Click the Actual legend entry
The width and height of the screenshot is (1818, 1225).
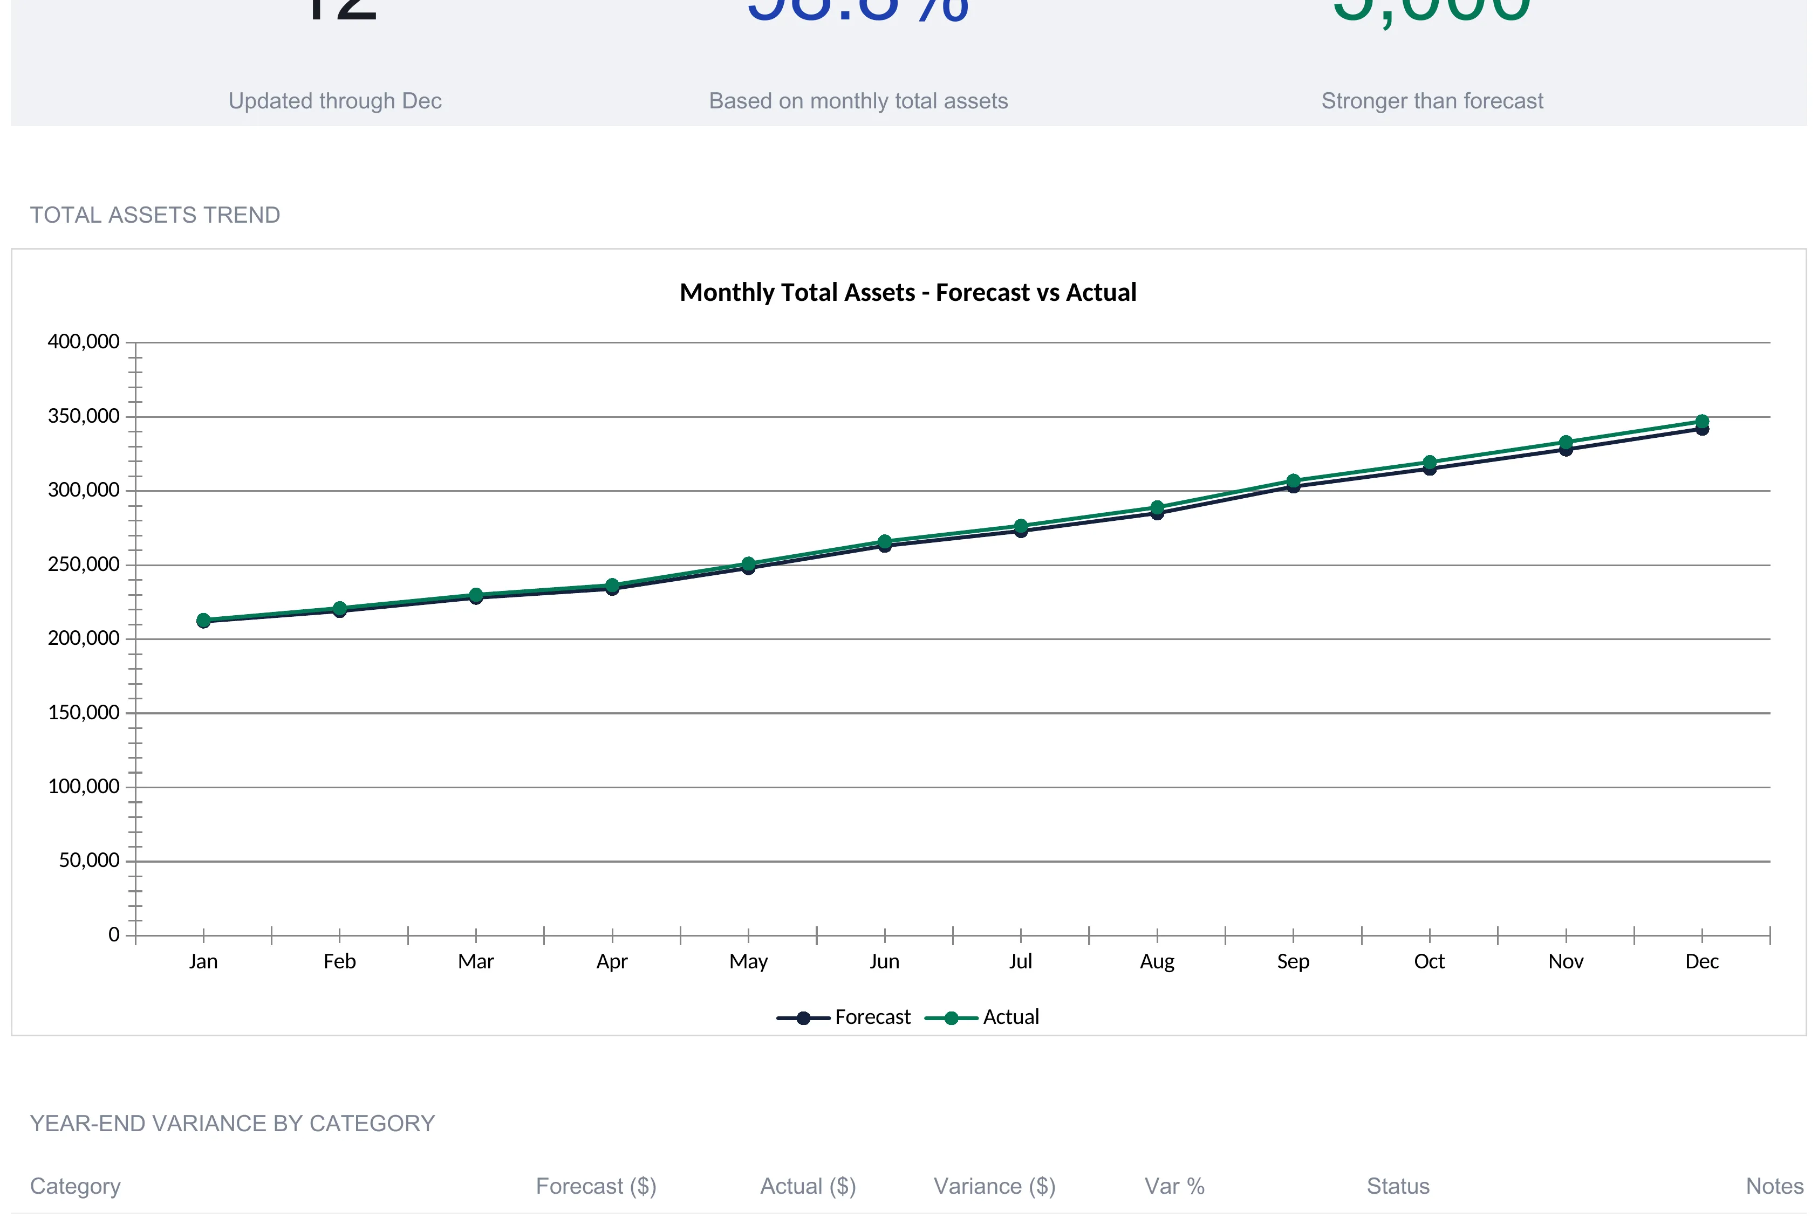[x=982, y=1017]
